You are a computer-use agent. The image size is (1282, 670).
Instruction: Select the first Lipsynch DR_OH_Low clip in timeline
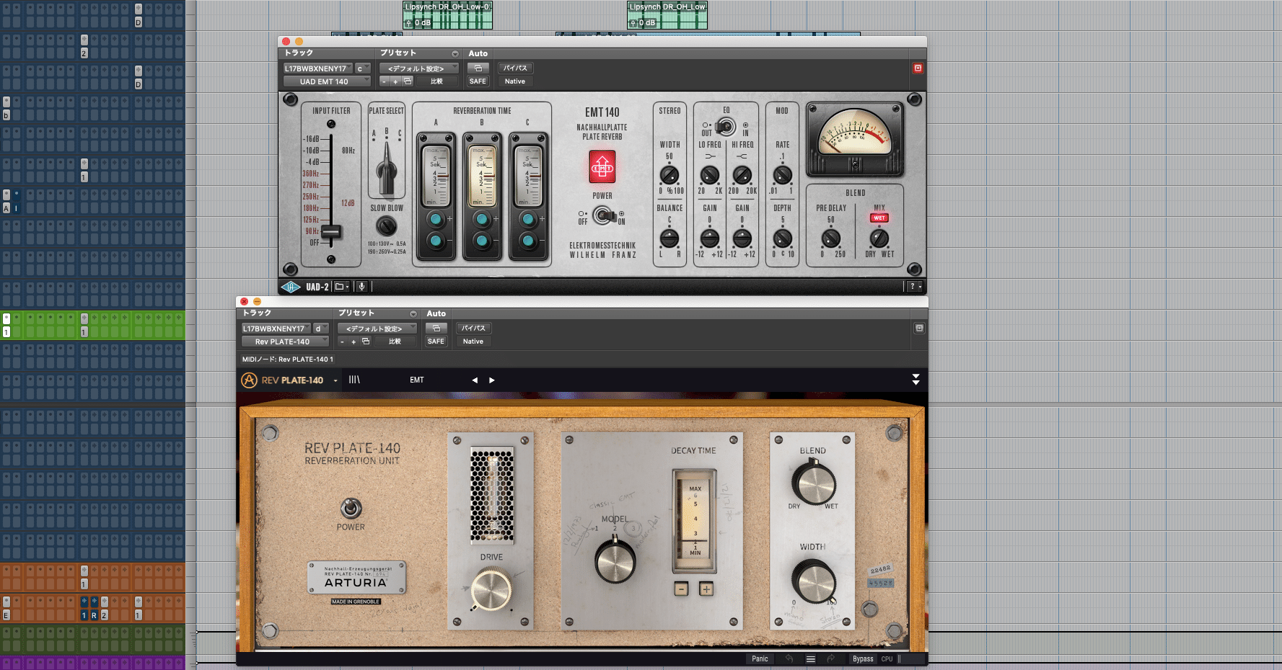pos(447,15)
